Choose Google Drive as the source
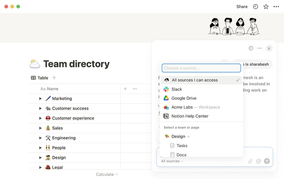284x179 pixels. 201,98
